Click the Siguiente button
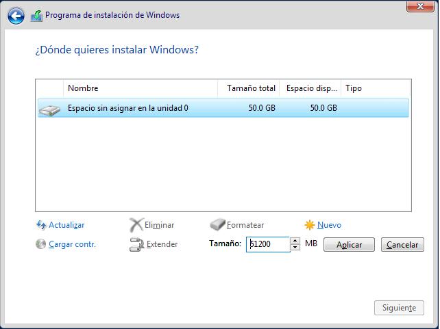Image resolution: width=440 pixels, height=329 pixels. click(x=399, y=308)
